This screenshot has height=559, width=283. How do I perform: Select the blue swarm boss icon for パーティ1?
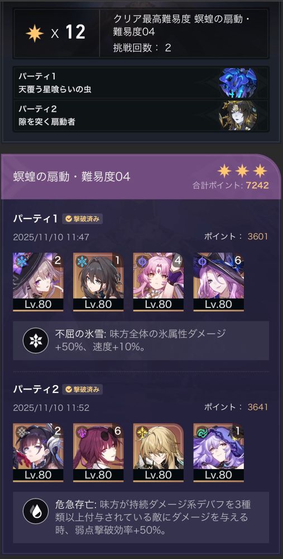[x=238, y=83]
